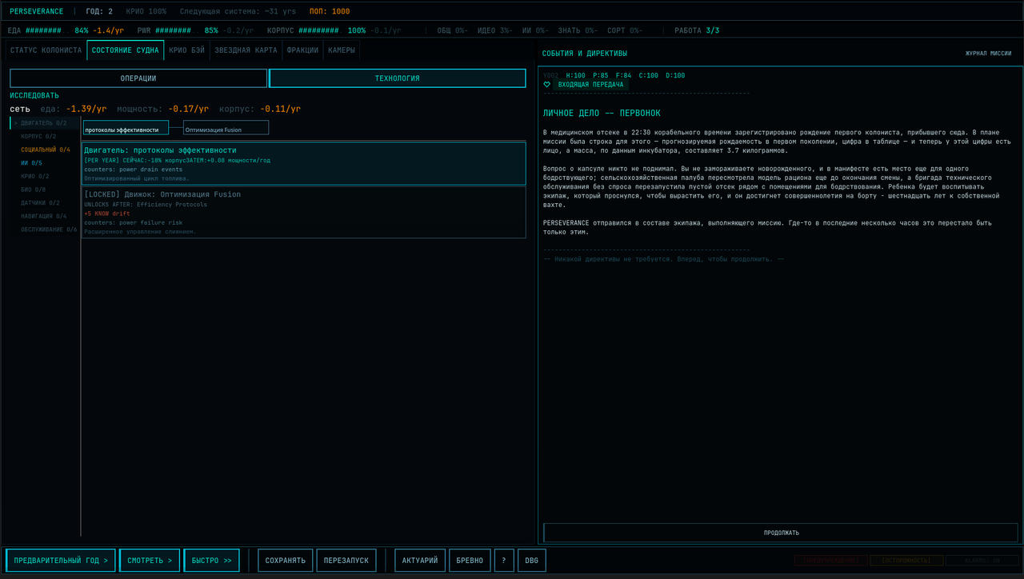Click the ? help button

504,561
